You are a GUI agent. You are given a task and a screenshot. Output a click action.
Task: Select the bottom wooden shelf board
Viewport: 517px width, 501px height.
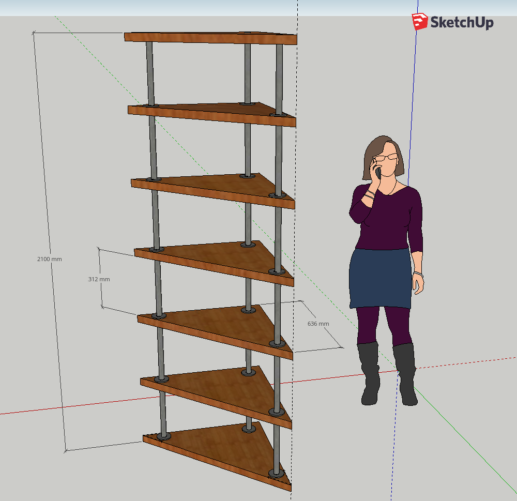point(217,450)
